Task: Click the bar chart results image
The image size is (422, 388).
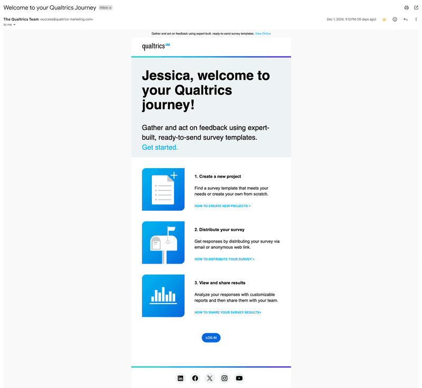Action: point(163,296)
